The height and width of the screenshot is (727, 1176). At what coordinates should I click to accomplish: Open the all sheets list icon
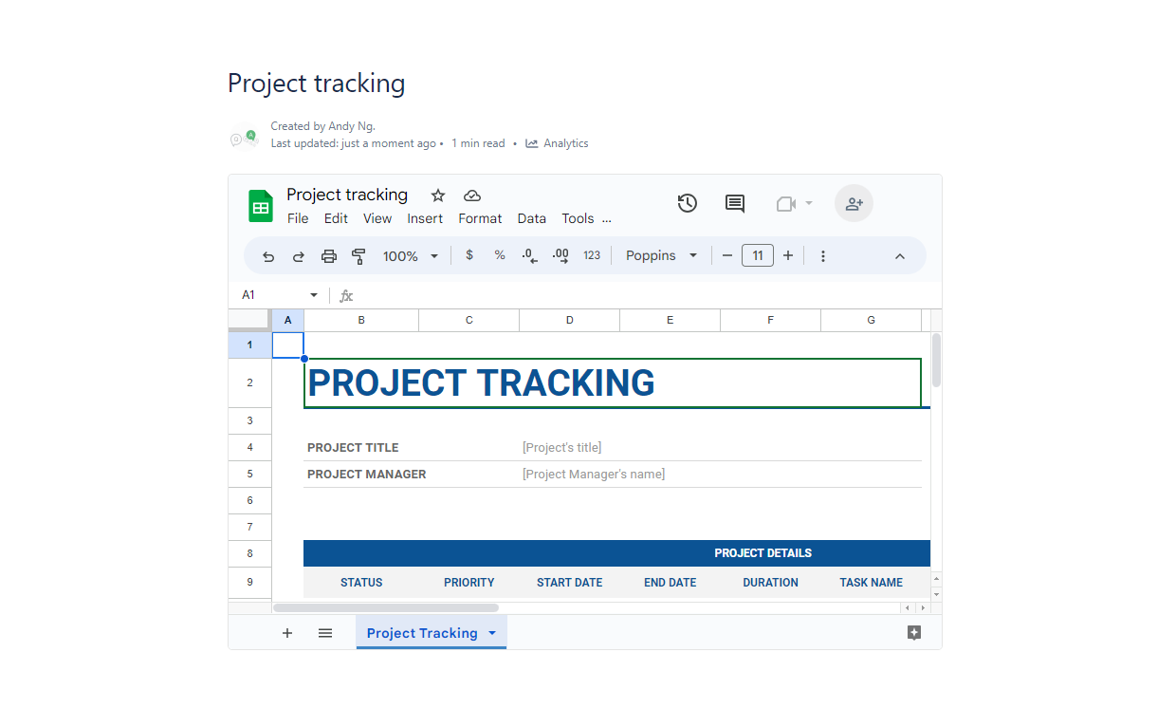tap(325, 633)
